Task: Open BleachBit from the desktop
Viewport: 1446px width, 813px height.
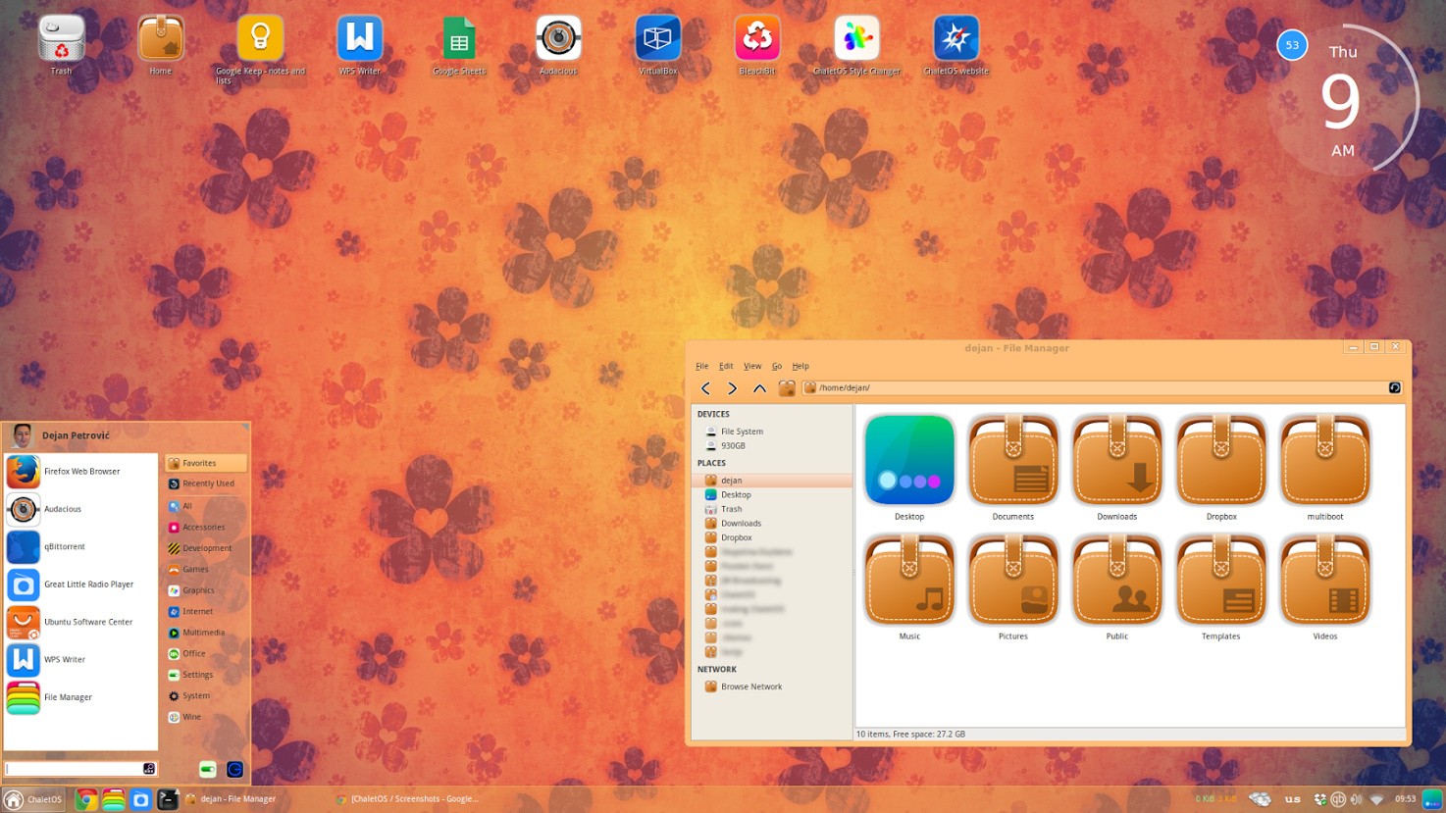Action: coord(756,39)
